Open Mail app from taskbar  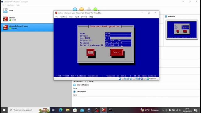[x=82, y=110]
